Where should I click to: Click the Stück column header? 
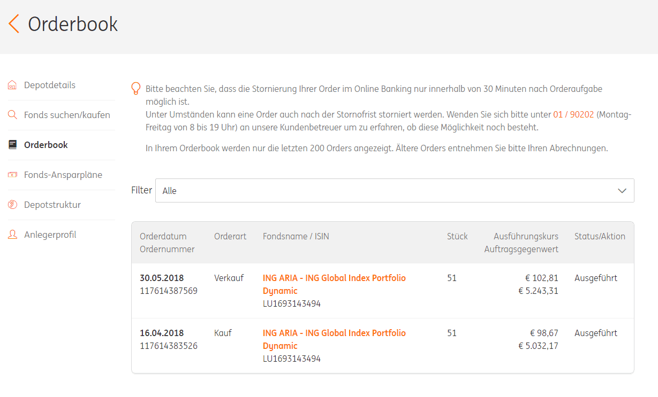click(x=457, y=236)
